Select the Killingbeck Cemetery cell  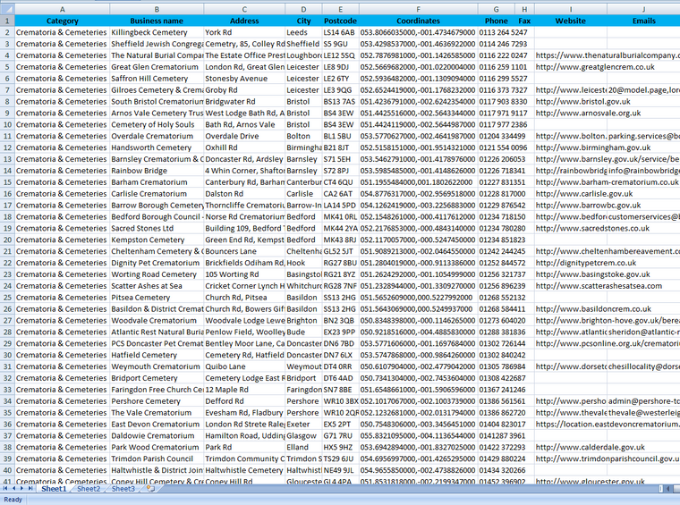pyautogui.click(x=157, y=32)
